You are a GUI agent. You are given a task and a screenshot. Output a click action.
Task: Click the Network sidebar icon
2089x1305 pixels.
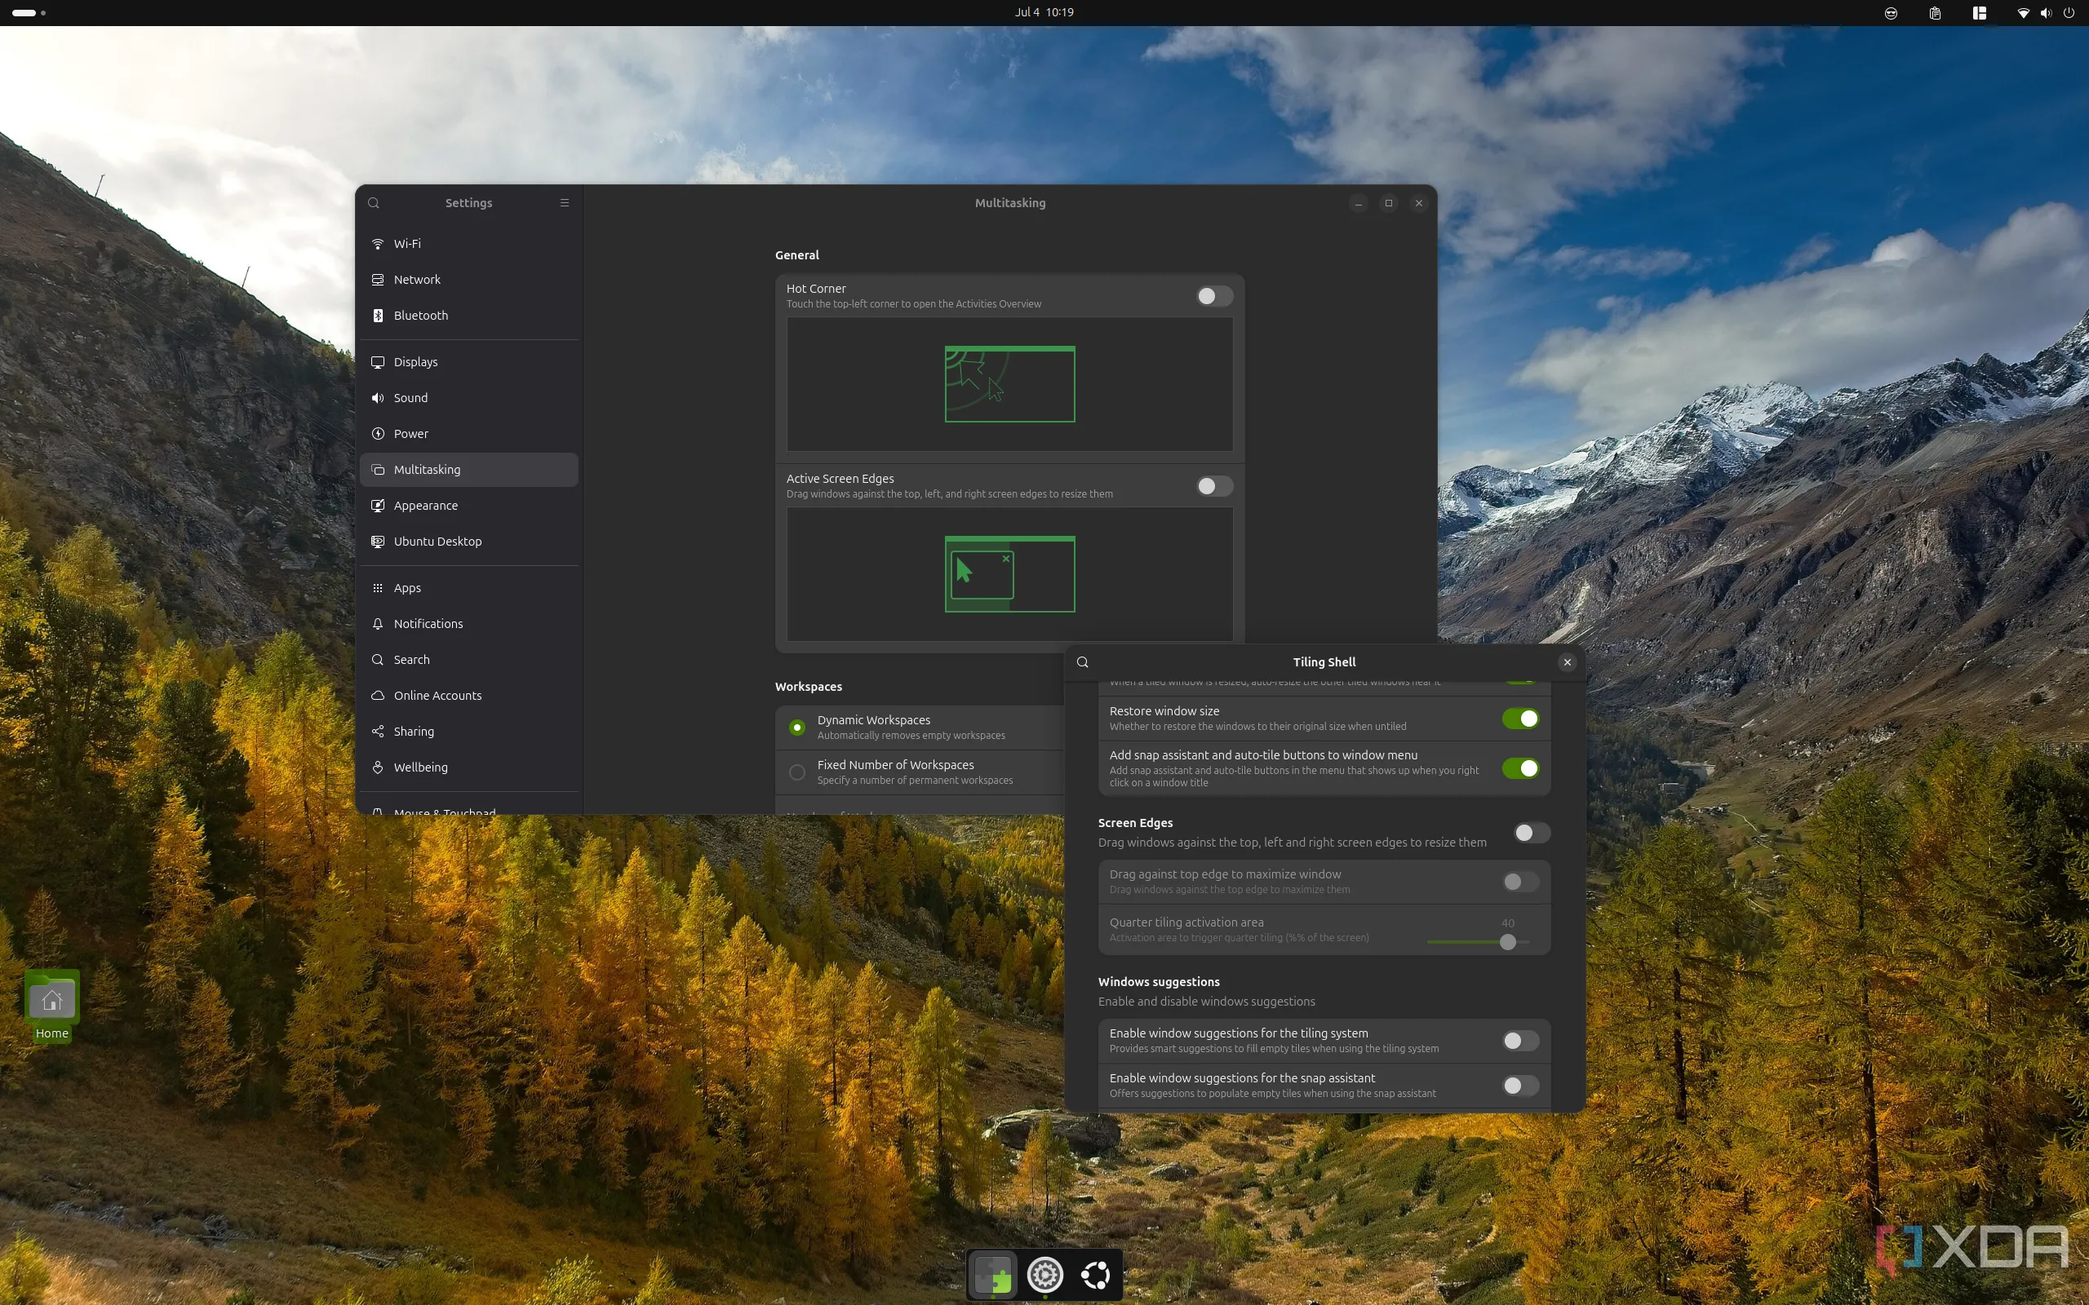(378, 280)
